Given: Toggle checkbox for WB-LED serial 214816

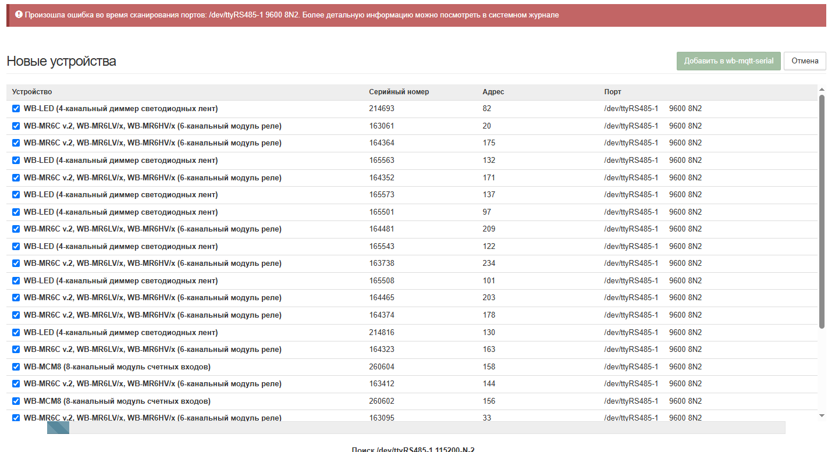Looking at the screenshot, I should point(16,332).
